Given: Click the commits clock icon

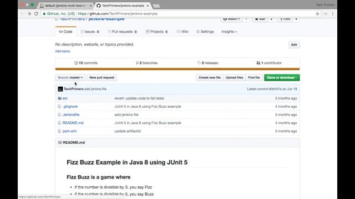Looking at the screenshot, I should [x=76, y=63].
